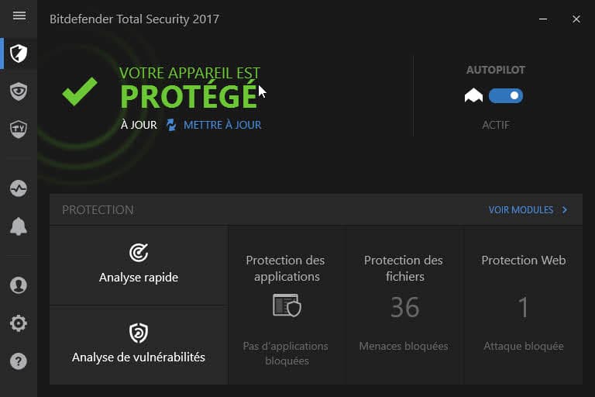Image resolution: width=595 pixels, height=397 pixels.
Task: Click the PROTECTION section header
Action: click(98, 209)
